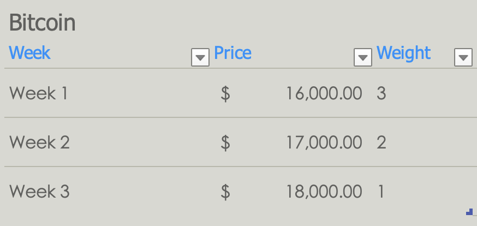Viewport: 477px width, 226px height.
Task: Open the Price column filter dropdown
Action: [x=363, y=57]
